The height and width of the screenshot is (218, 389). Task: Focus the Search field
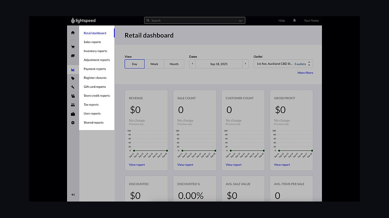(194, 20)
